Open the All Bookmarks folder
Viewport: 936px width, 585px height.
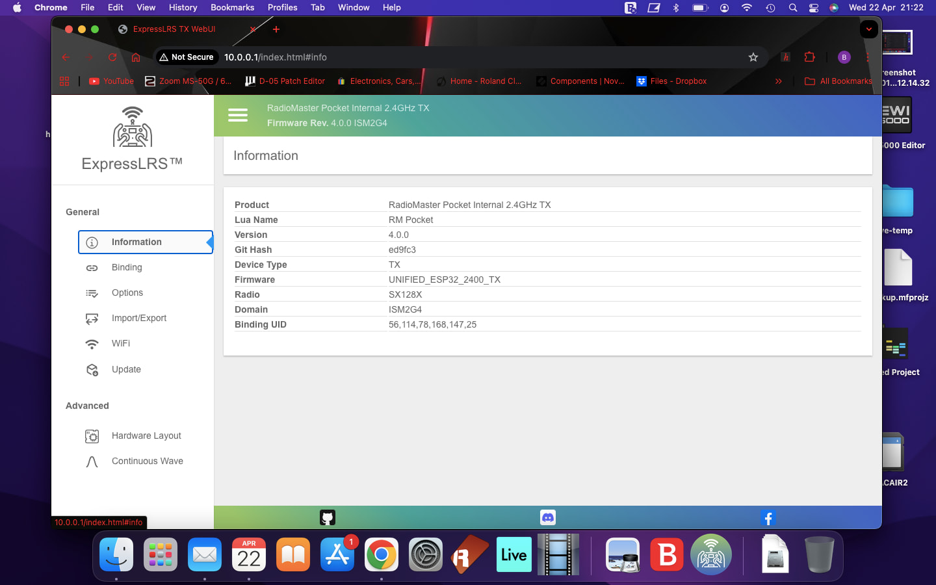point(838,81)
